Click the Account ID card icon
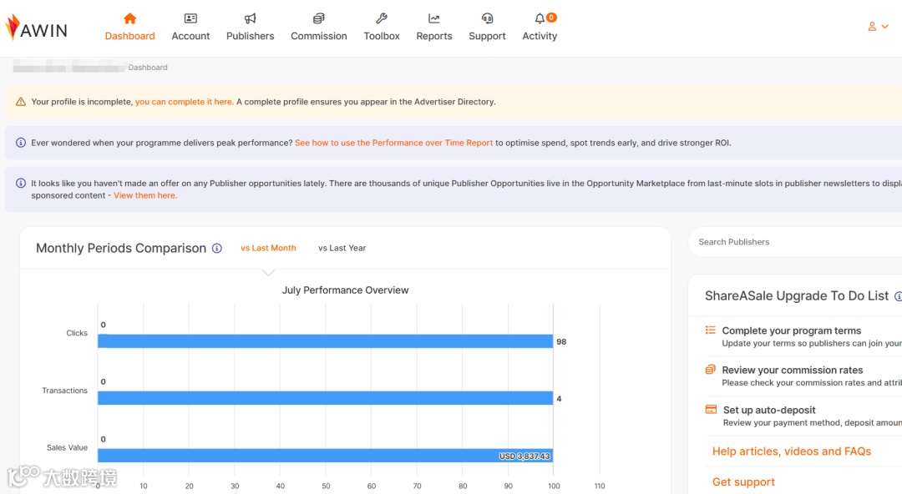 click(190, 18)
